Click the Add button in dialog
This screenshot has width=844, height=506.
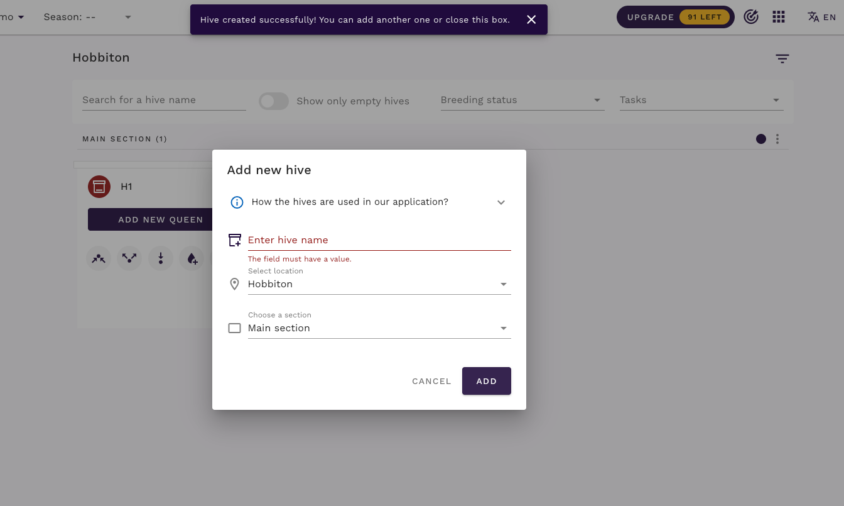486,381
